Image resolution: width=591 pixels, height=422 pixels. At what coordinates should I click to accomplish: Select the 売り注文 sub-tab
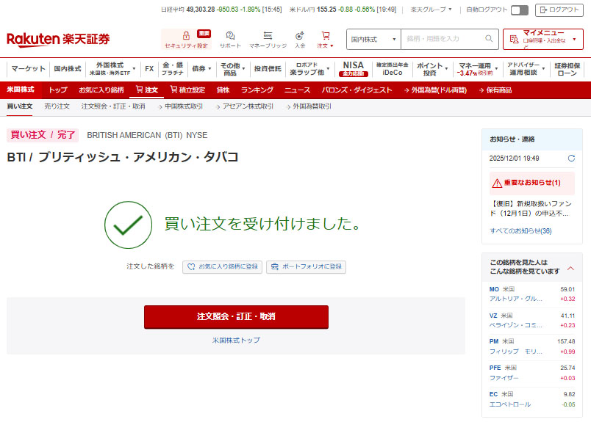(x=57, y=106)
